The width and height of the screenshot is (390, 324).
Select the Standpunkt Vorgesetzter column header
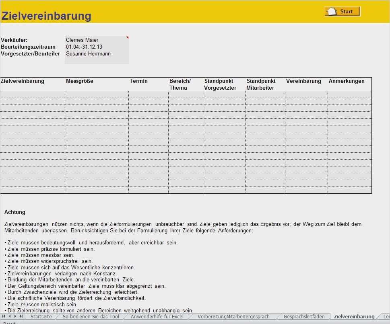[x=220, y=84]
